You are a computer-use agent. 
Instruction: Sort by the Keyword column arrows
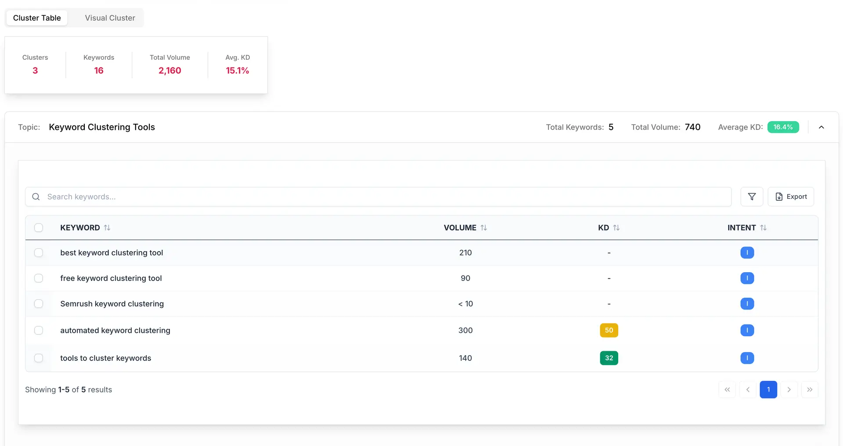(107, 228)
